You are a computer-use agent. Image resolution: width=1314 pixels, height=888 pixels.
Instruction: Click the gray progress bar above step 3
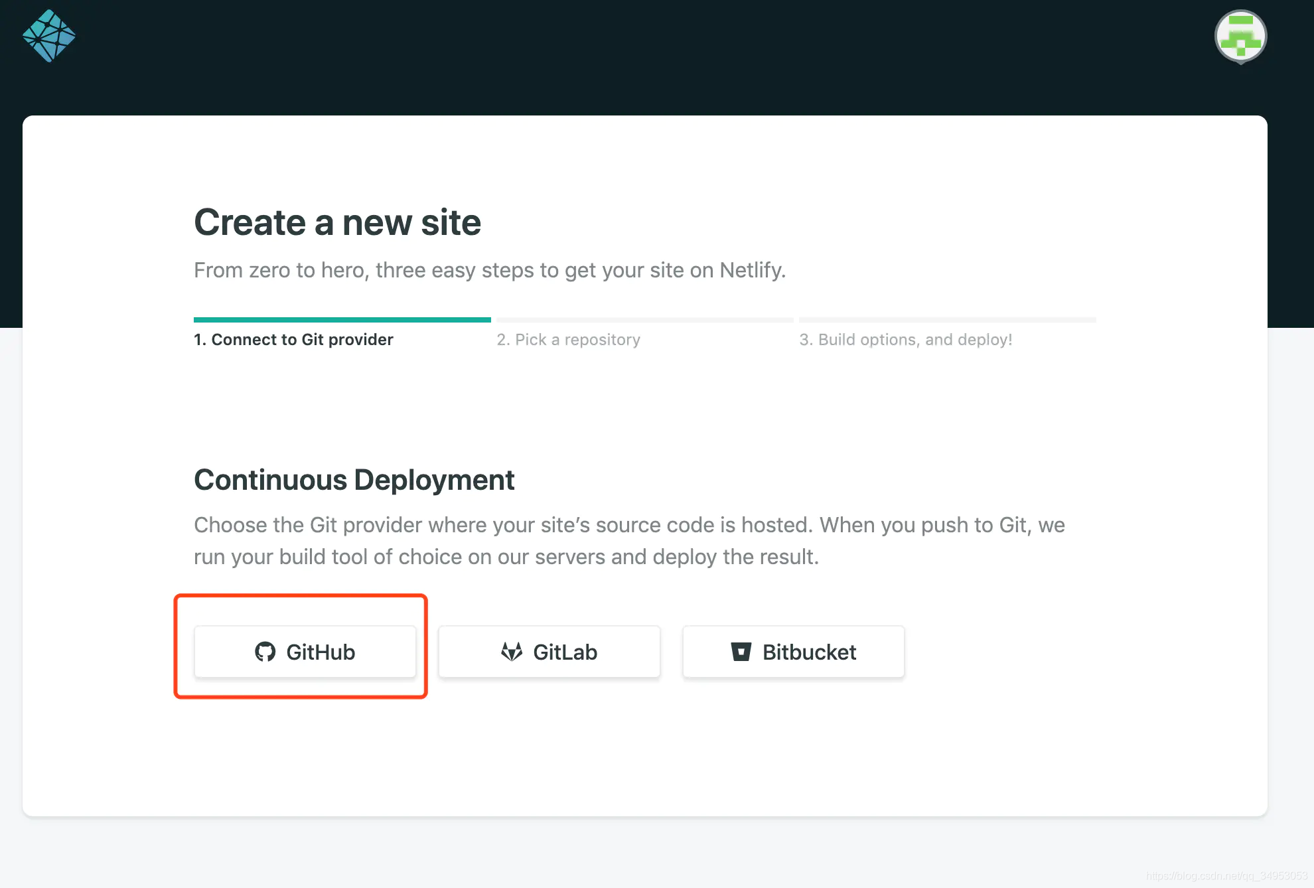[x=948, y=320]
